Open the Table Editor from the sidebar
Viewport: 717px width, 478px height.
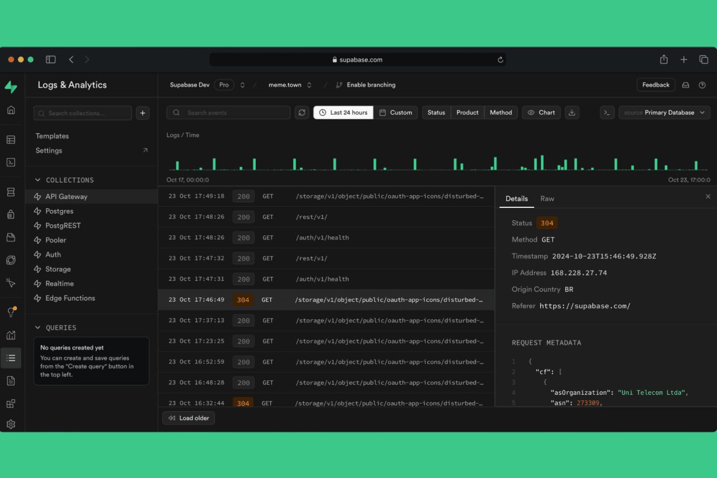click(11, 139)
